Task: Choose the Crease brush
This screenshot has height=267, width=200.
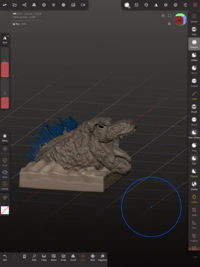Action: coord(194,83)
